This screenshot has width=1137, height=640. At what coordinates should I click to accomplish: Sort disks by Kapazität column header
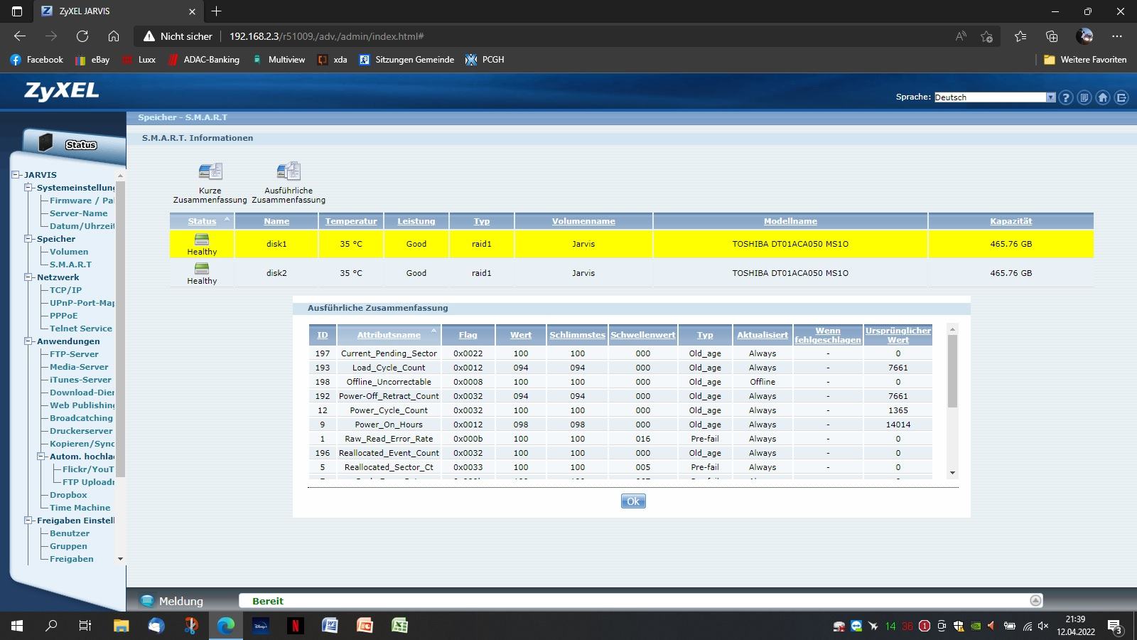point(1011,221)
